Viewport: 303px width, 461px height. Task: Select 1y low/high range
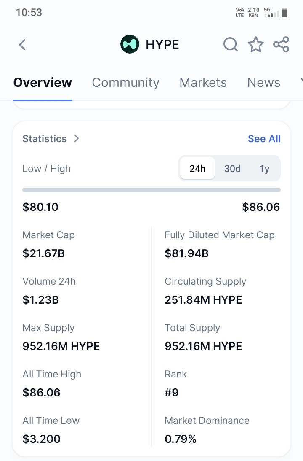pyautogui.click(x=264, y=168)
